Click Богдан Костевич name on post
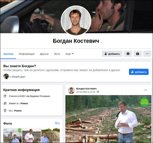 click(x=86, y=89)
